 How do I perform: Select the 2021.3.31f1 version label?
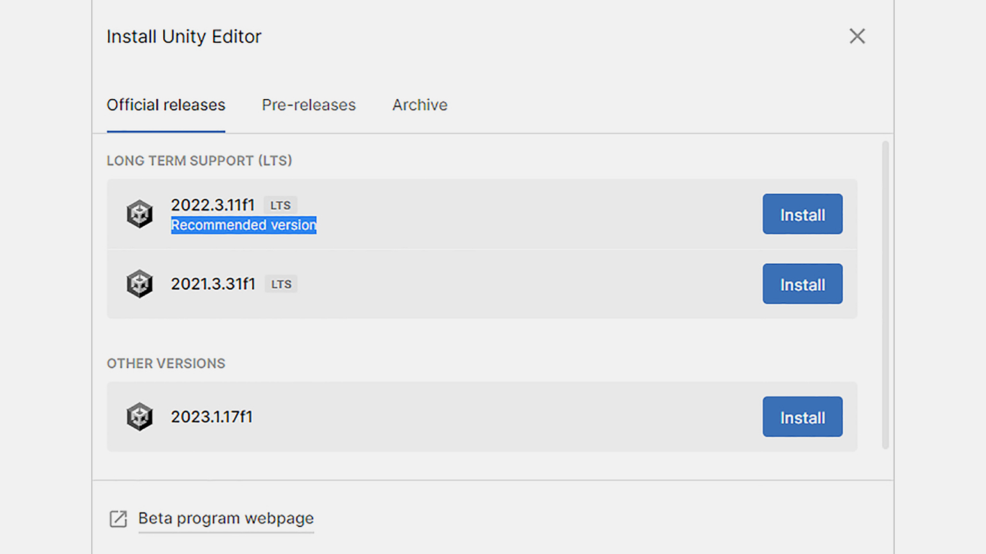coord(213,283)
